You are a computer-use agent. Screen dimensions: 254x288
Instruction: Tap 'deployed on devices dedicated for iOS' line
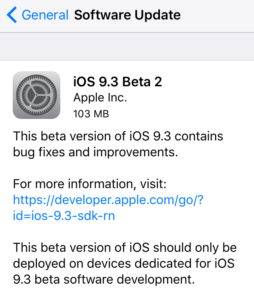123,263
